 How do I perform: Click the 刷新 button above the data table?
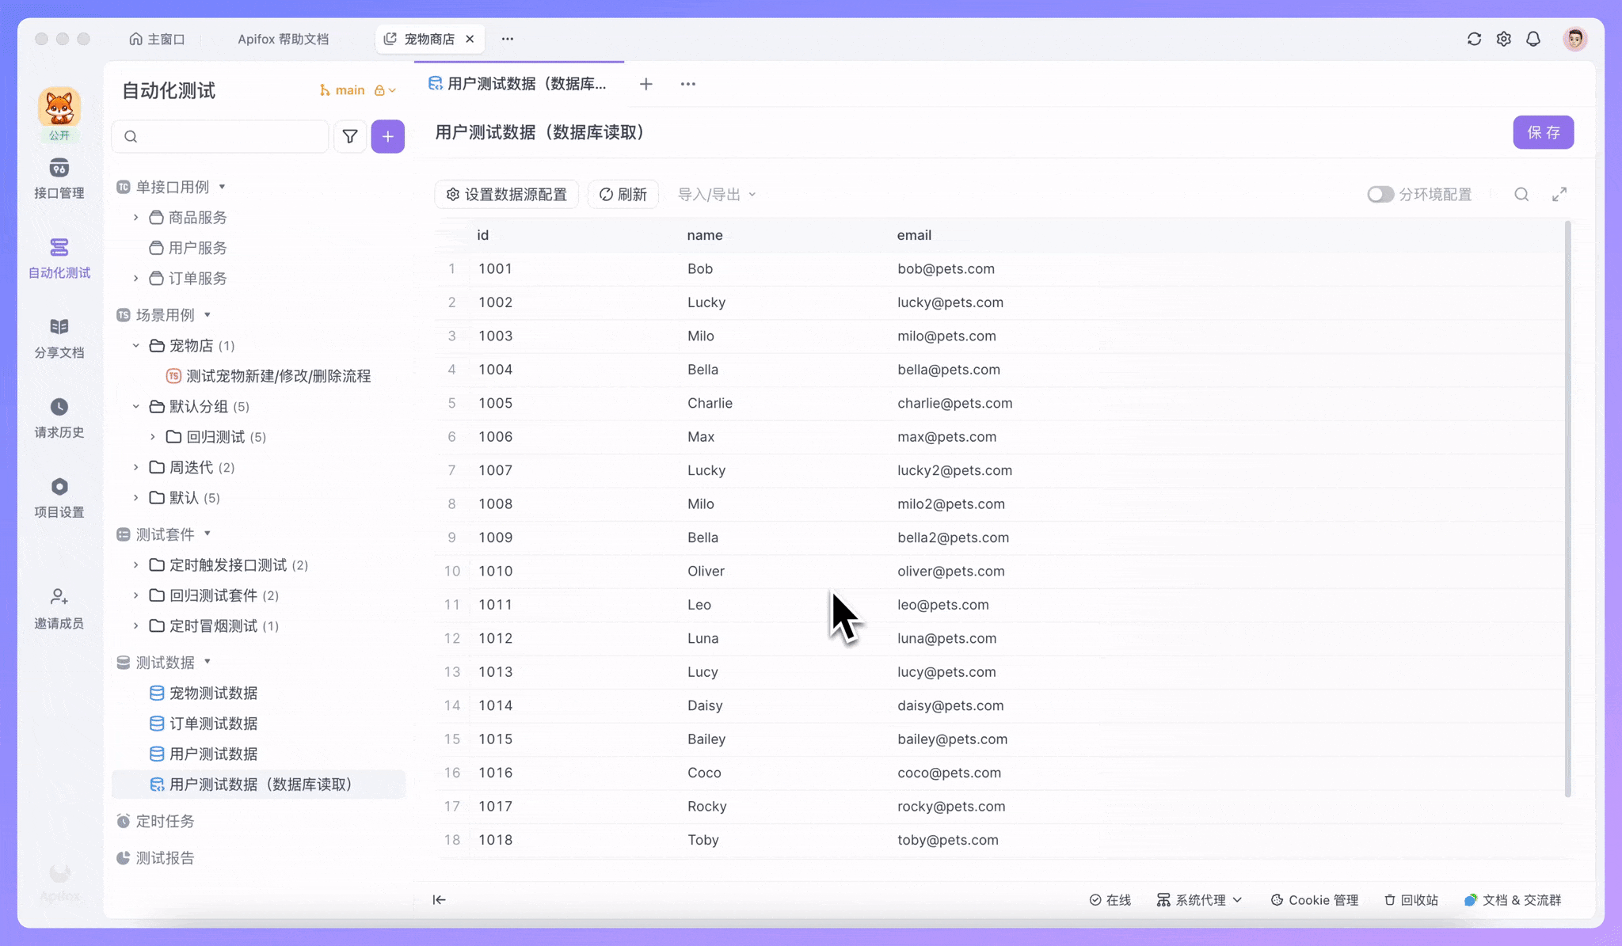(x=623, y=194)
